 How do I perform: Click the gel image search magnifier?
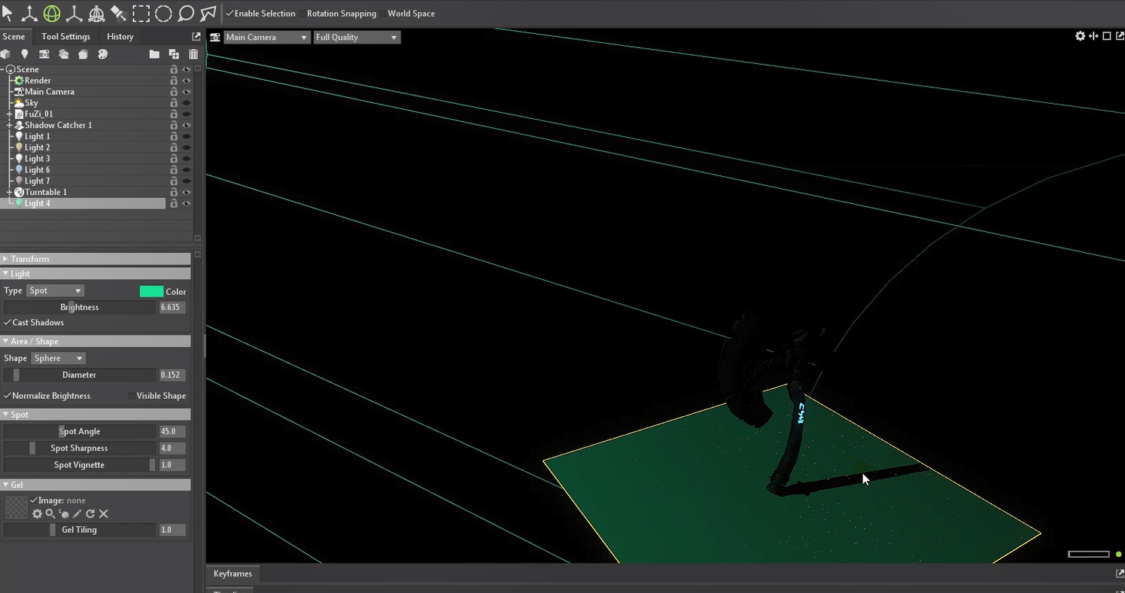point(50,514)
